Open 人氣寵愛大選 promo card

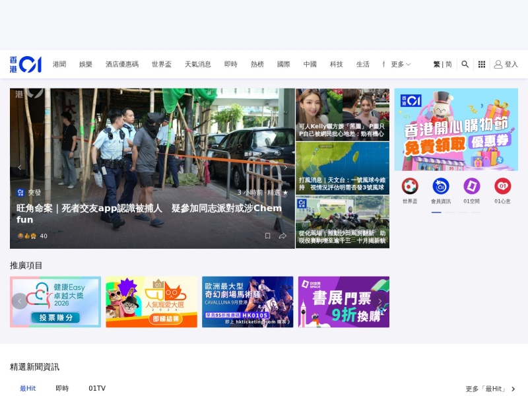[x=152, y=302]
